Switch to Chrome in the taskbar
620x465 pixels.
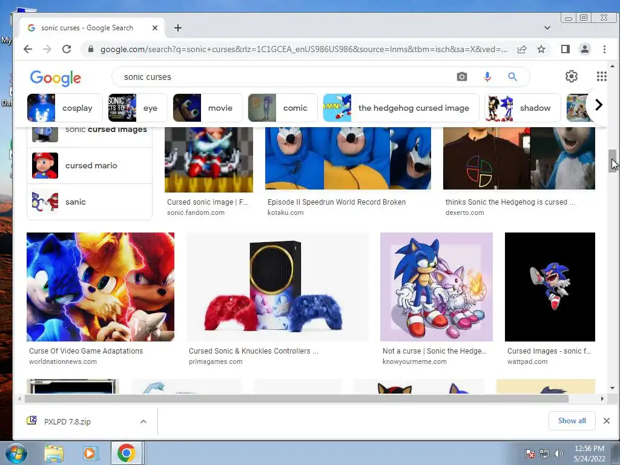click(126, 453)
